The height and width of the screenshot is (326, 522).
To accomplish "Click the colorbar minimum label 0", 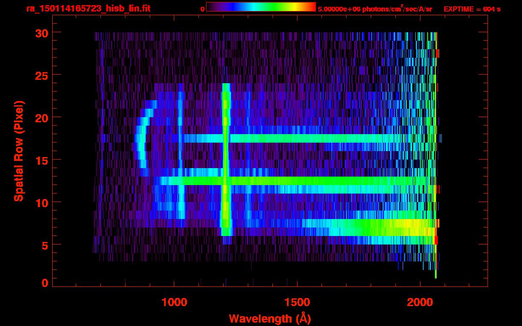I will point(202,9).
